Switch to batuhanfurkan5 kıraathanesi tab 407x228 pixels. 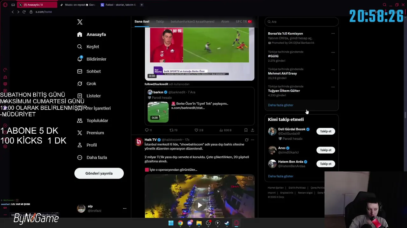point(192,22)
